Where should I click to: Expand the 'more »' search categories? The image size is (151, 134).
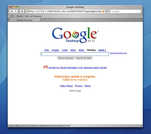pyautogui.click(x=102, y=50)
